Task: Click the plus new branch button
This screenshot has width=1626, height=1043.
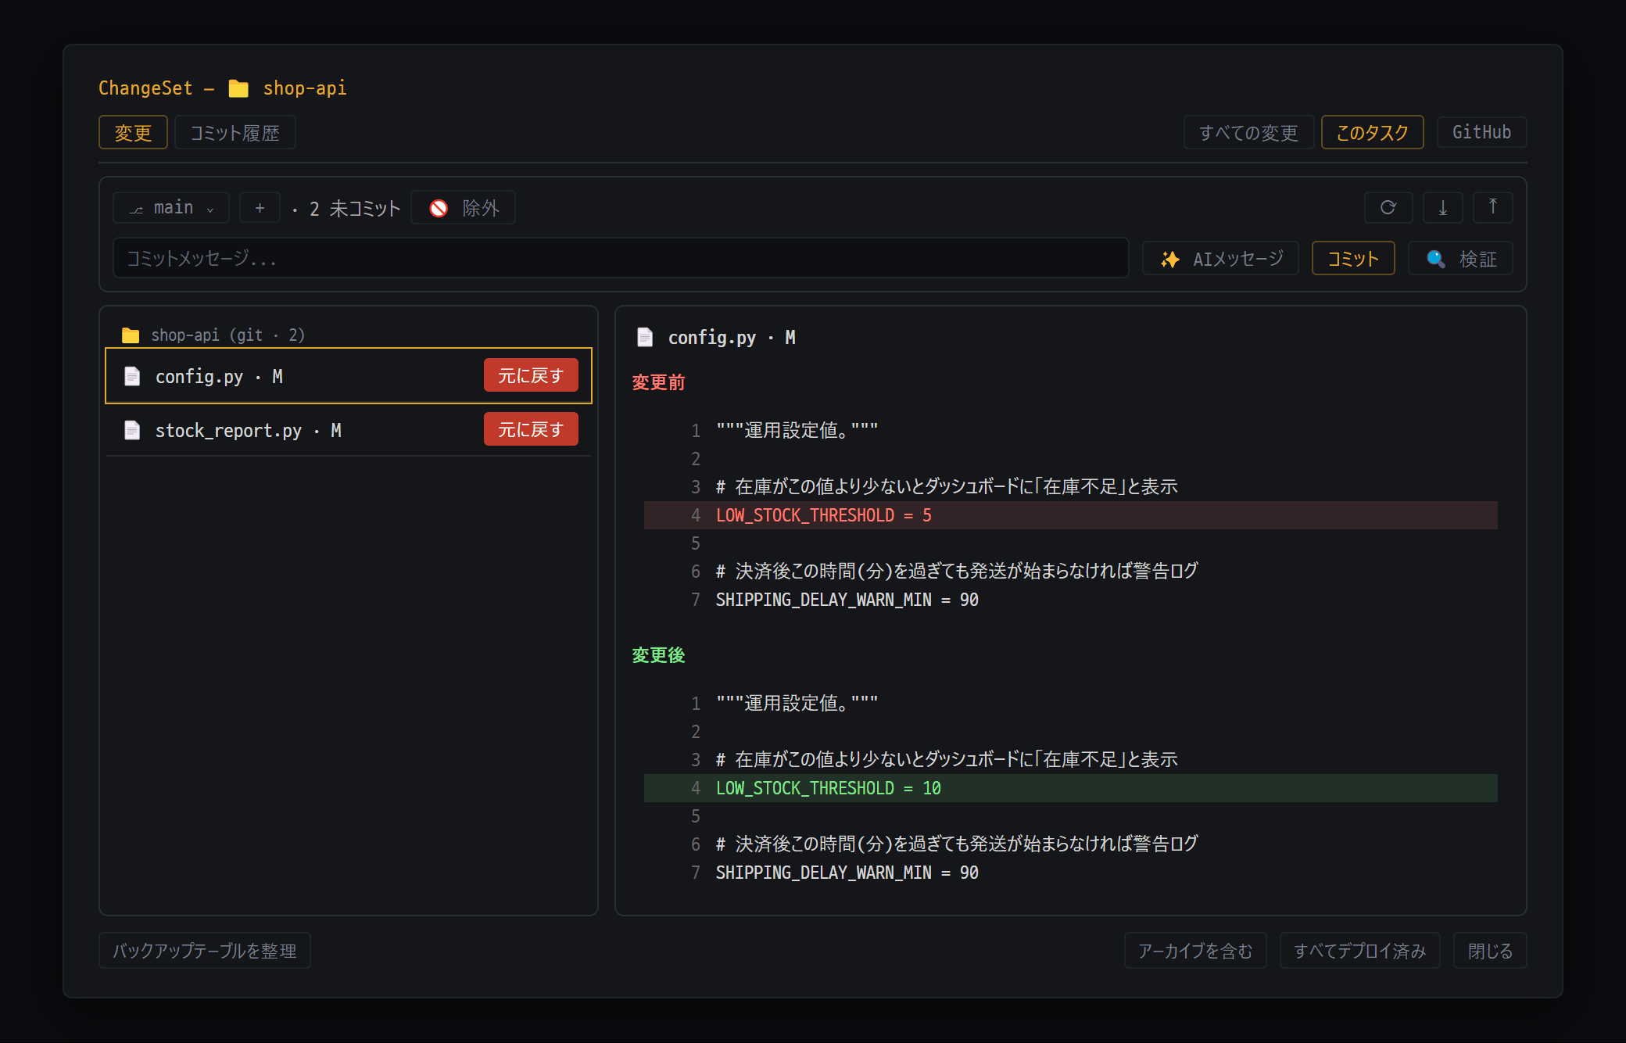Action: (260, 208)
